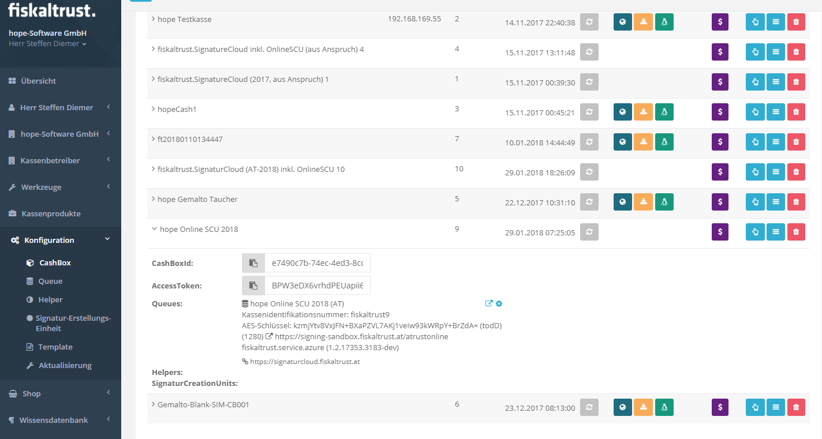Go to the Helper configuration page

pos(50,299)
